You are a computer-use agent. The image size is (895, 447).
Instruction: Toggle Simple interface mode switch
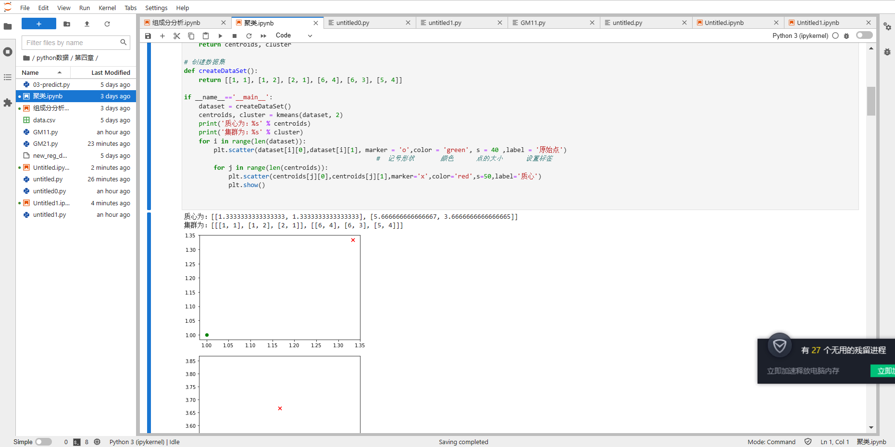pyautogui.click(x=43, y=442)
